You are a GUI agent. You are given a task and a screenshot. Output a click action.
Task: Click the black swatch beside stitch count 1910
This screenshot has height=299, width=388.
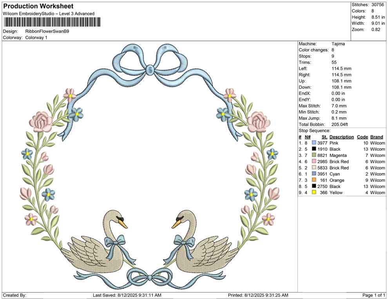314,149
